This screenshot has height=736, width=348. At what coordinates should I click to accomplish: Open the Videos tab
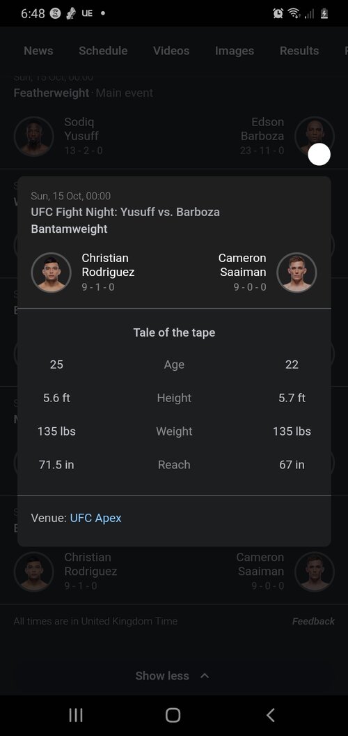click(x=171, y=51)
